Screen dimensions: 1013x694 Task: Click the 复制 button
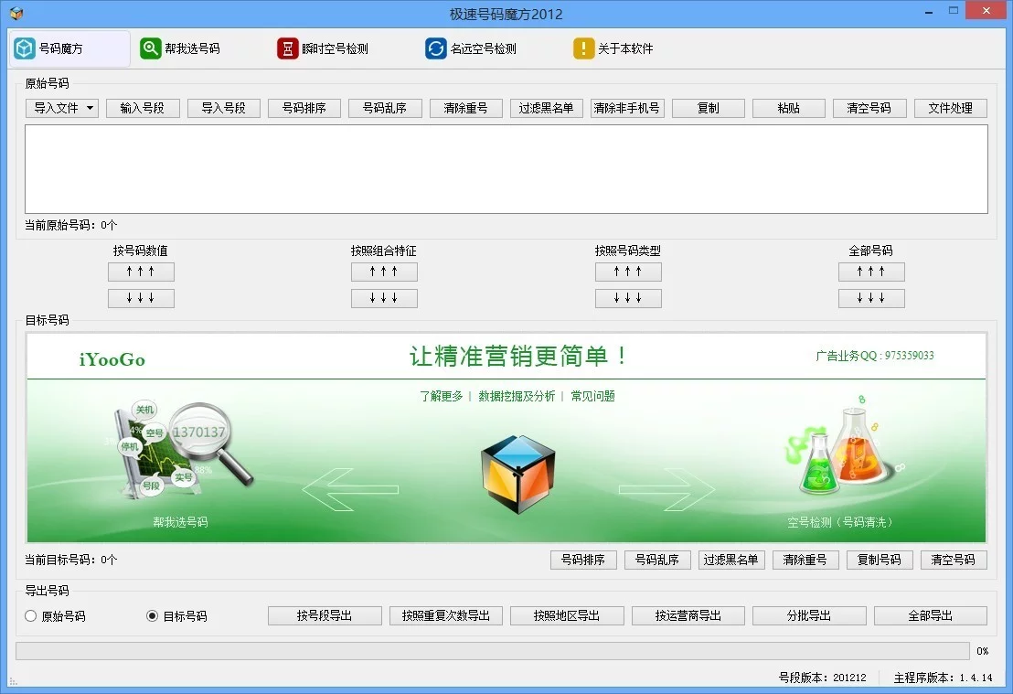tap(708, 108)
